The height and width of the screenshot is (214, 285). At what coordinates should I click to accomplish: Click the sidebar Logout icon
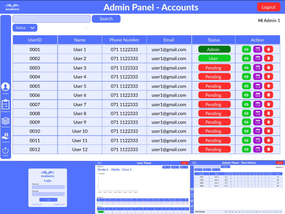click(x=6, y=151)
